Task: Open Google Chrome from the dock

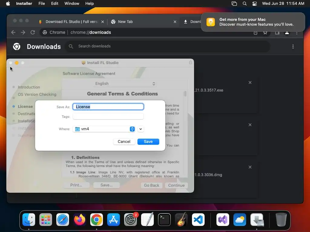Action: pyautogui.click(x=97, y=220)
